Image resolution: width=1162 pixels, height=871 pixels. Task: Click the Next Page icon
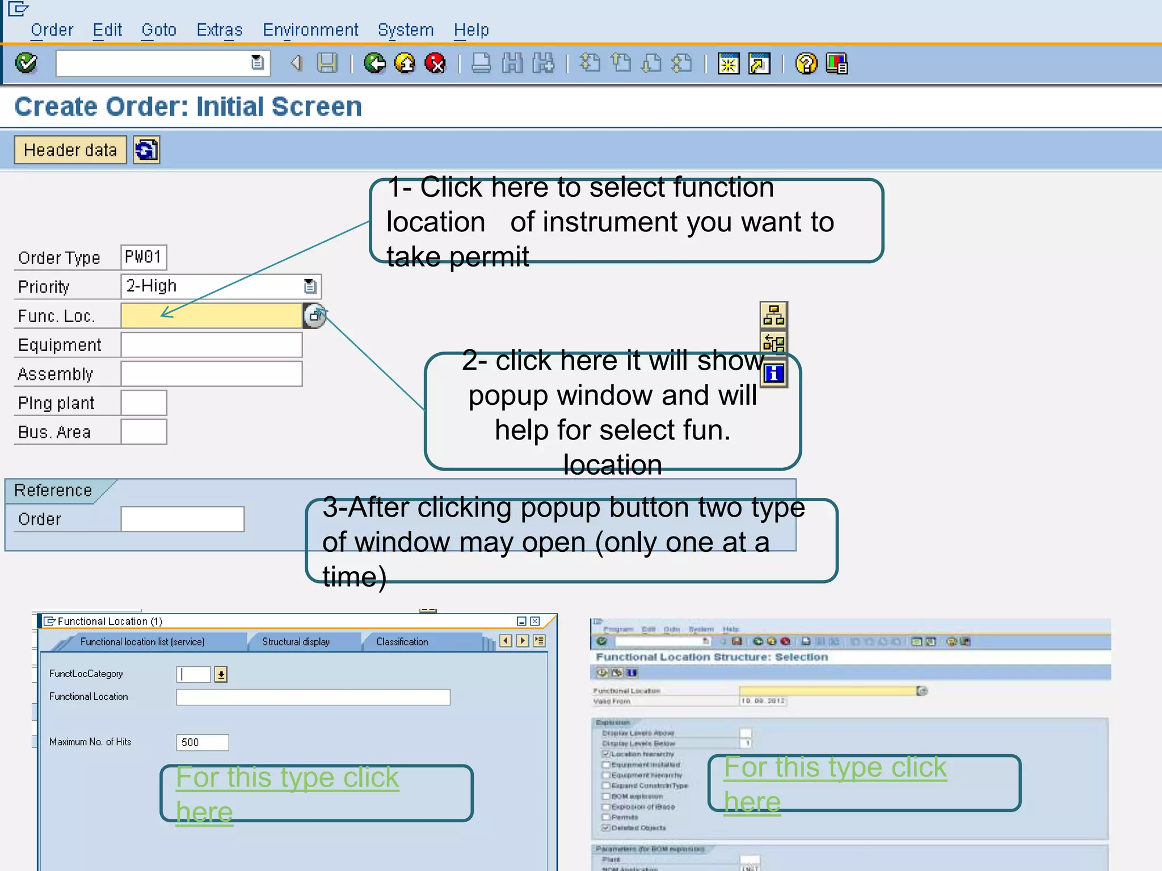(651, 63)
